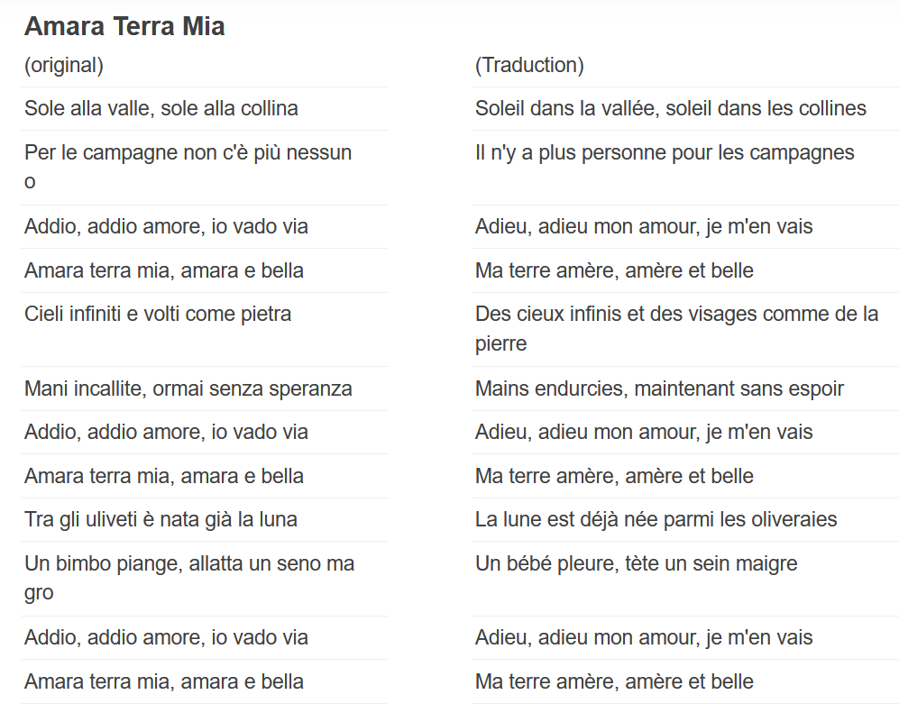This screenshot has height=713, width=899.
Task: Select "Il n'y a plus personne" translation line
Action: [x=664, y=152]
